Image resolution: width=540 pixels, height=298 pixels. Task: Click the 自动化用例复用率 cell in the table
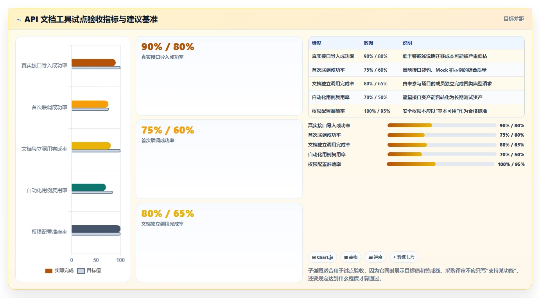pos(331,98)
